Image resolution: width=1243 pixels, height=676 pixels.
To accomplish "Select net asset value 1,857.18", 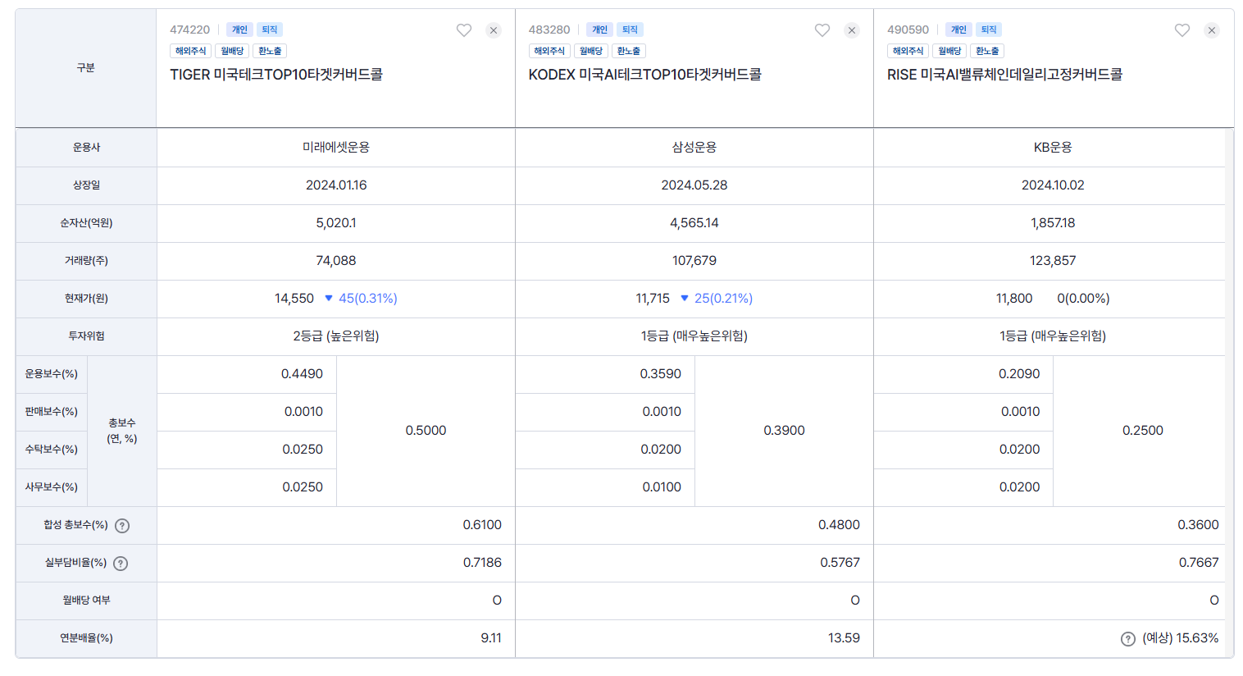I will click(x=1053, y=223).
